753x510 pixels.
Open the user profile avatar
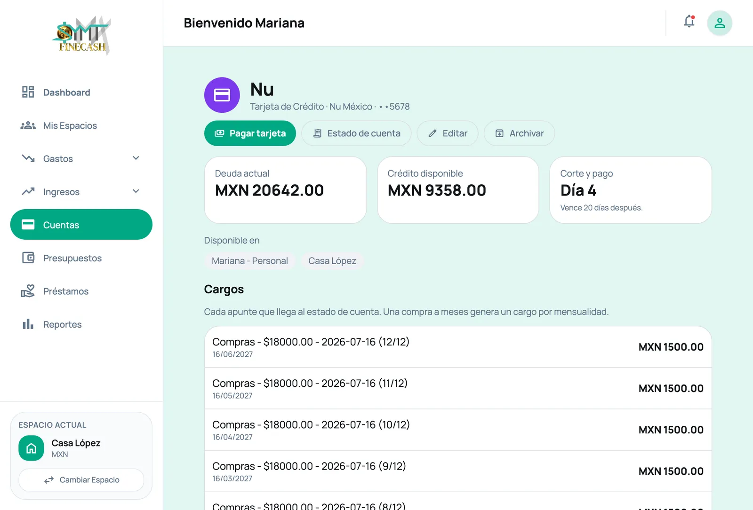pos(720,23)
